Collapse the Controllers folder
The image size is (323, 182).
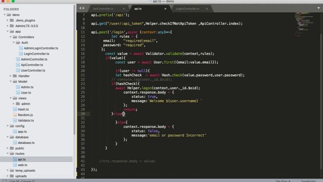pos(11,37)
